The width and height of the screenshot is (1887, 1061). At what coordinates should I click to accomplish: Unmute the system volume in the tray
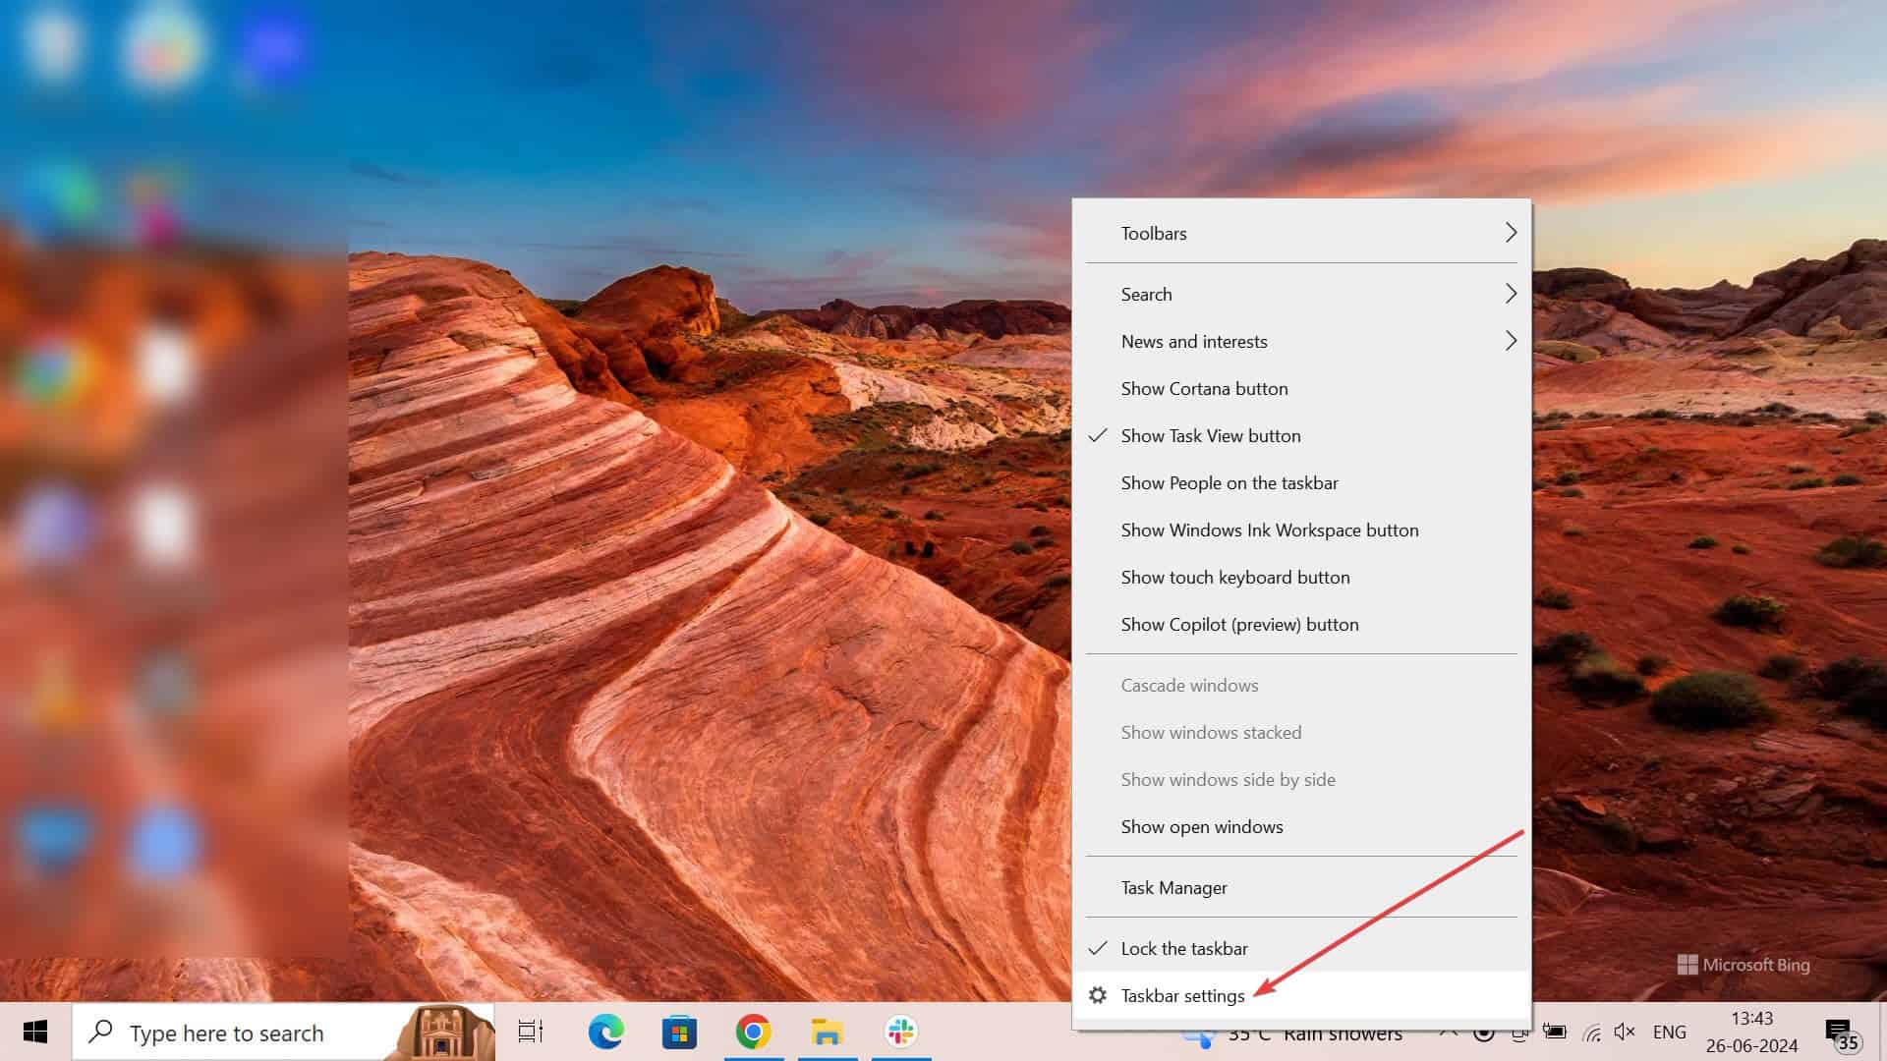click(x=1624, y=1032)
